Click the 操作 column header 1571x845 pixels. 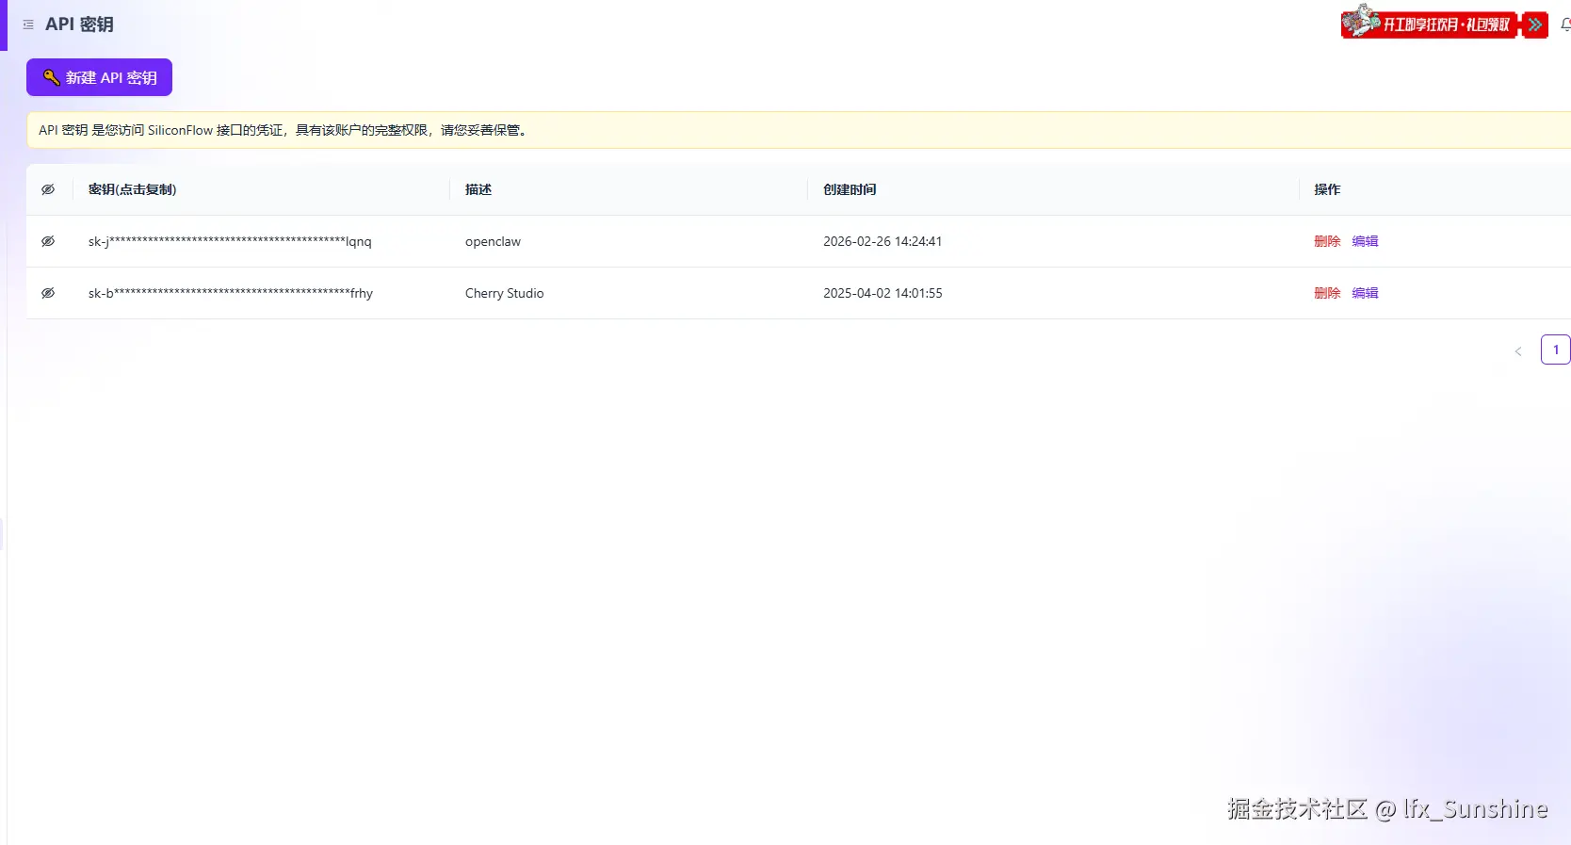(x=1327, y=189)
